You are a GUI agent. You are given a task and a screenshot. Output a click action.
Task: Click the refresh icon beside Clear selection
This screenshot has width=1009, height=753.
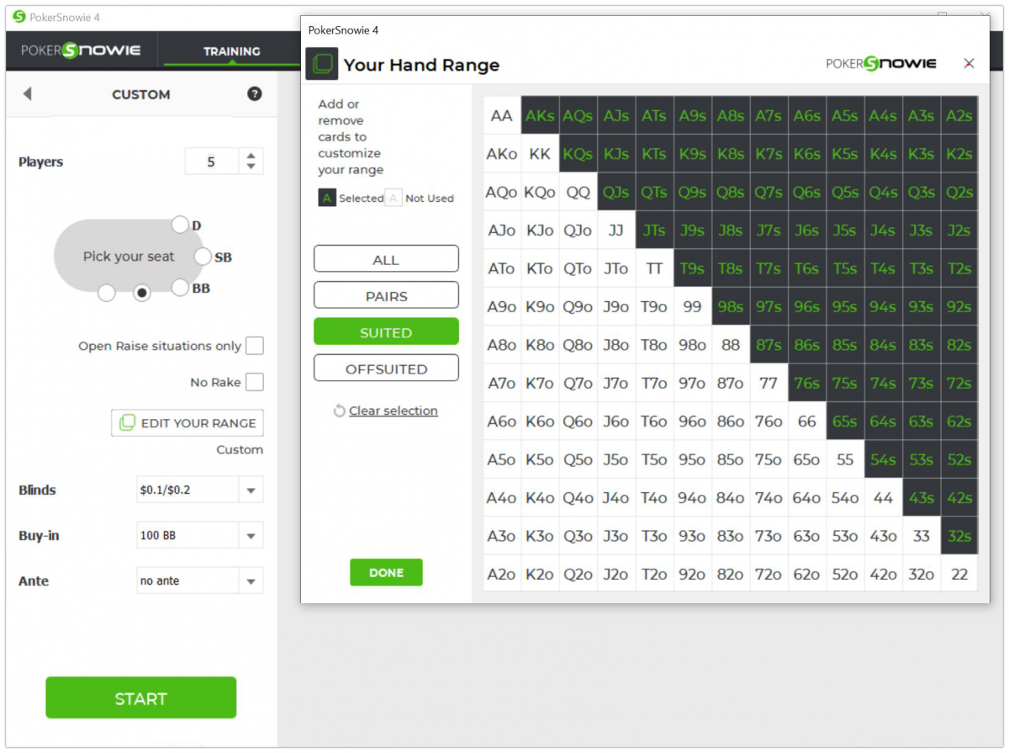pyautogui.click(x=340, y=411)
